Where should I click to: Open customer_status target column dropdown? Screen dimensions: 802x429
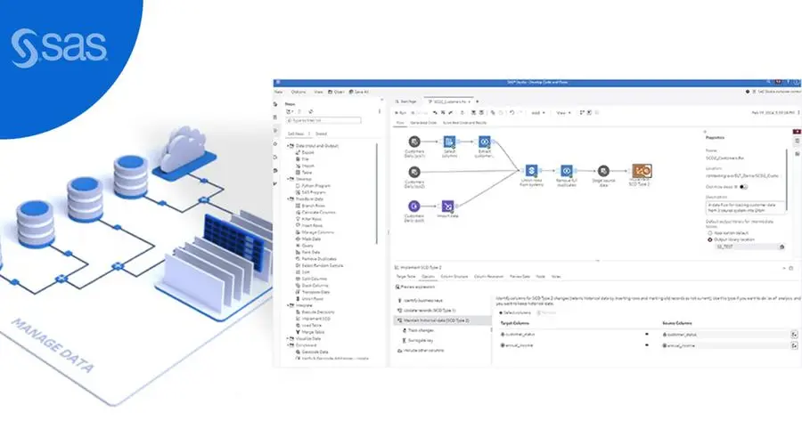(x=647, y=335)
